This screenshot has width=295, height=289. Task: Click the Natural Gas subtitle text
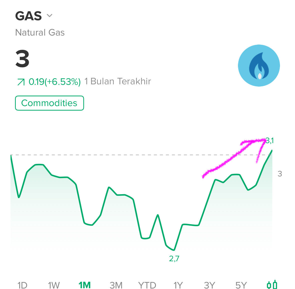40,32
